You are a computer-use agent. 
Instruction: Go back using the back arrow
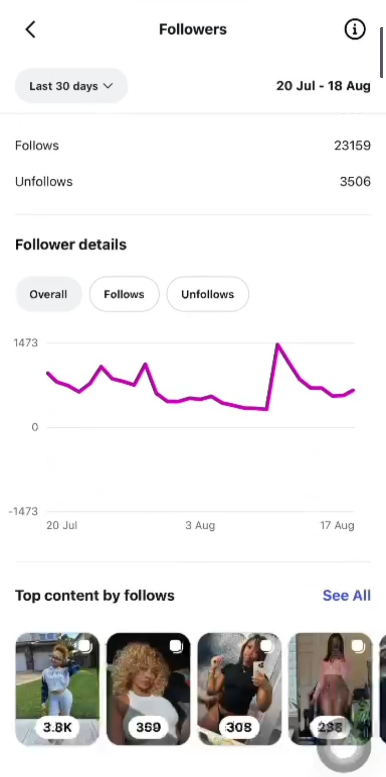pyautogui.click(x=31, y=29)
